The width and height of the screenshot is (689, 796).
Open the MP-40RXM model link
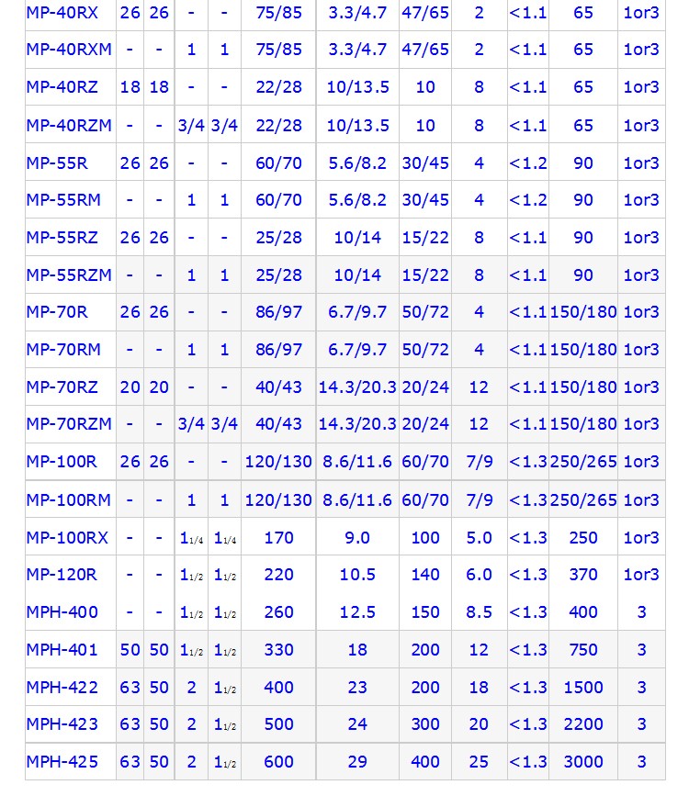[x=69, y=50]
